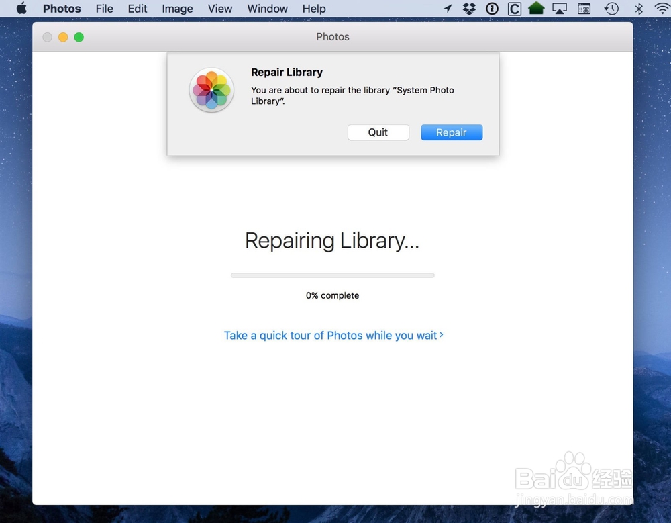
Task: Click the 'Repair Library' dialog title
Action: coord(287,73)
